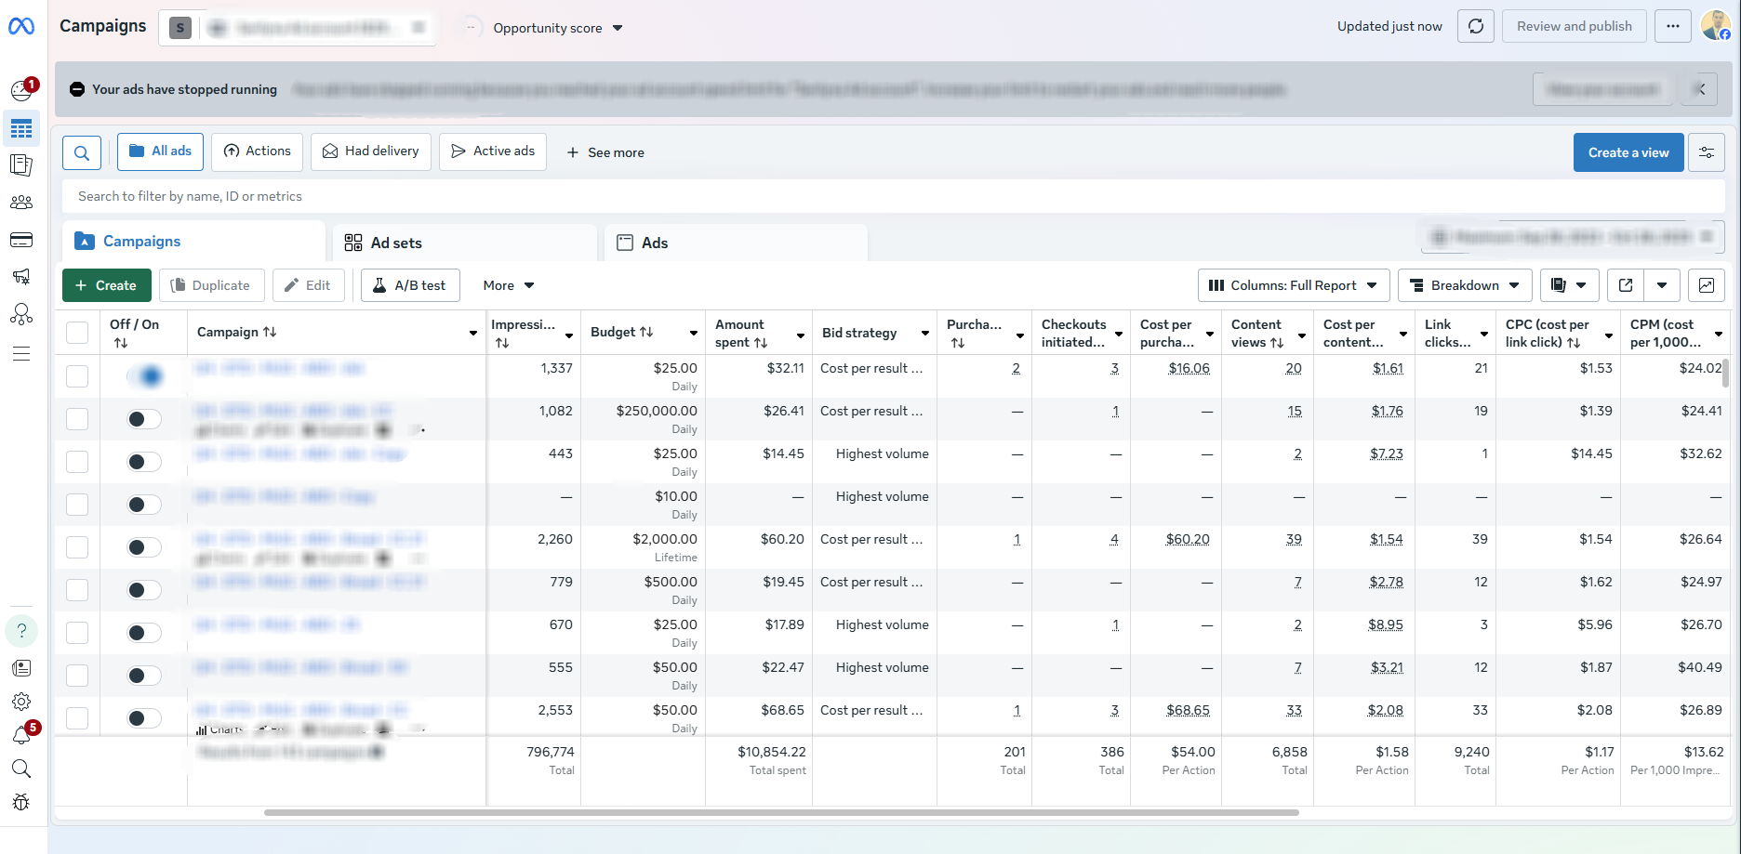Open the search magnifier in the filter bar

click(x=82, y=152)
